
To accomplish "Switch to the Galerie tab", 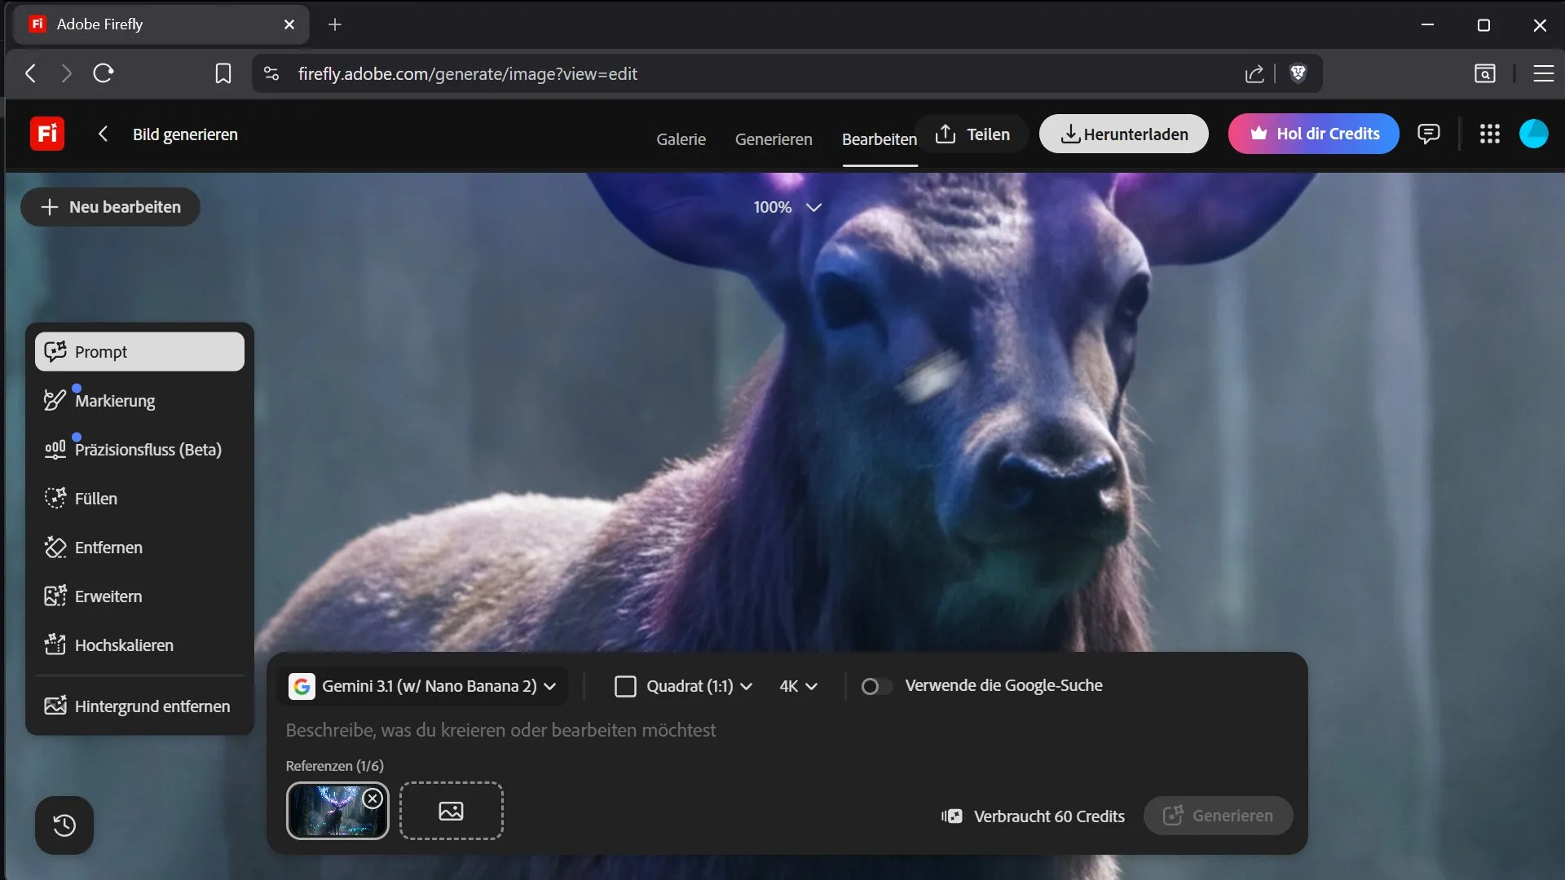I will point(681,139).
